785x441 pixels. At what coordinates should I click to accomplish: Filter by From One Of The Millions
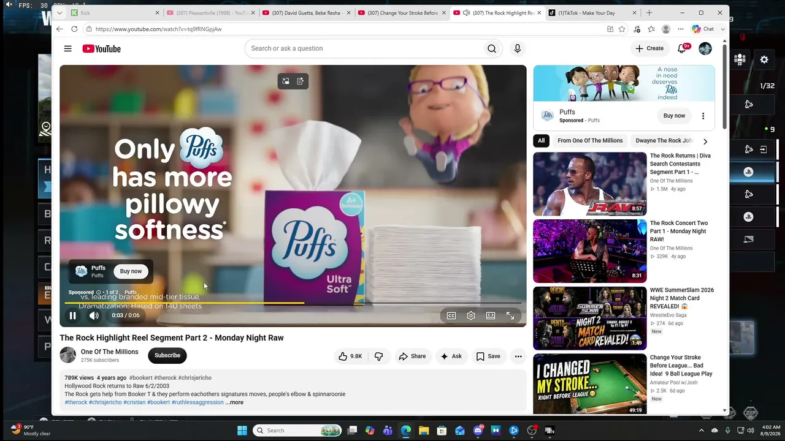[x=590, y=141]
